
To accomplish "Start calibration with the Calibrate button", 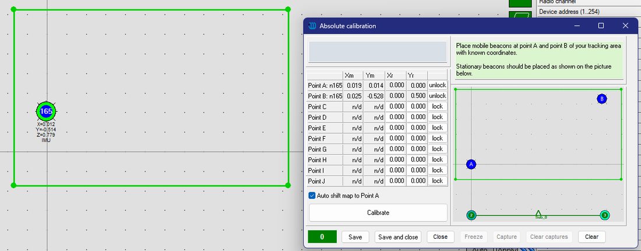I will coord(378,213).
